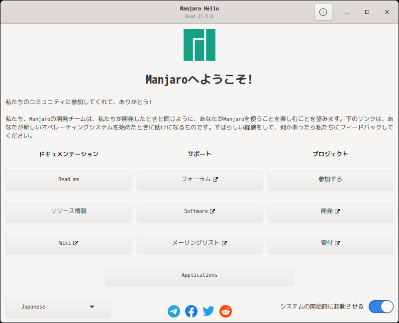Open the Twitter social link
Image resolution: width=399 pixels, height=323 pixels.
coord(208,311)
